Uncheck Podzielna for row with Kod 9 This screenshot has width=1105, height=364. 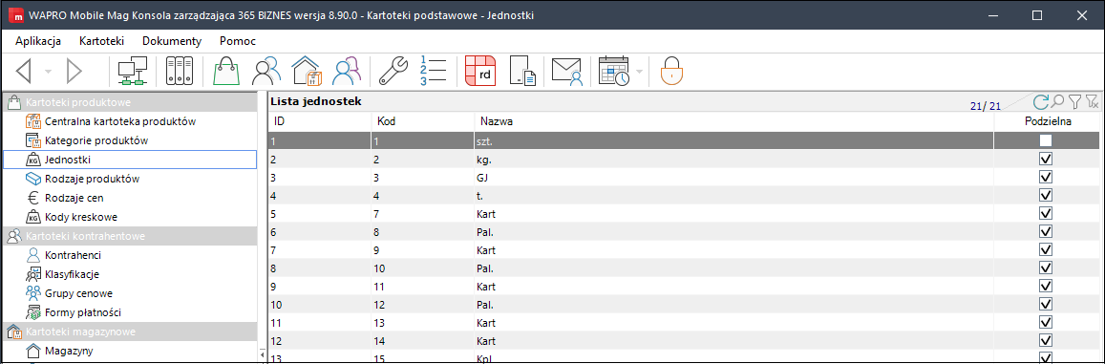pos(1046,249)
